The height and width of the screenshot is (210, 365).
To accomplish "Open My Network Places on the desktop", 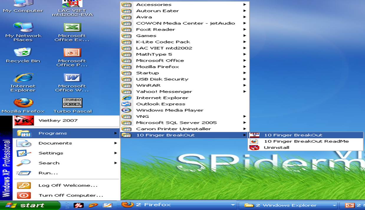I will click(23, 32).
